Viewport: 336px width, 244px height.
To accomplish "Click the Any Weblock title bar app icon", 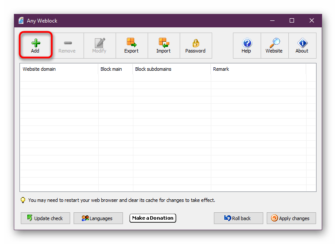I will [x=21, y=20].
